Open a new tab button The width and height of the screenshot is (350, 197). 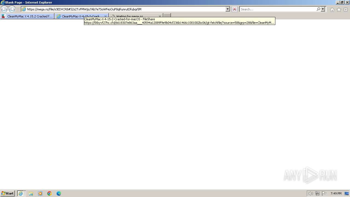167,16
